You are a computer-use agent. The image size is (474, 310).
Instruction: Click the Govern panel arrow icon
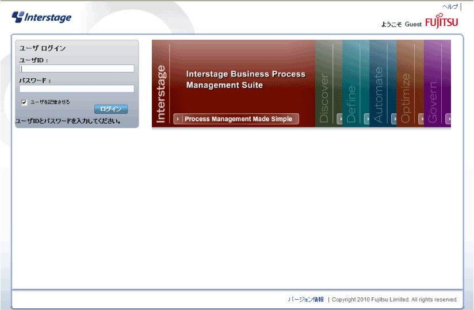click(448, 119)
